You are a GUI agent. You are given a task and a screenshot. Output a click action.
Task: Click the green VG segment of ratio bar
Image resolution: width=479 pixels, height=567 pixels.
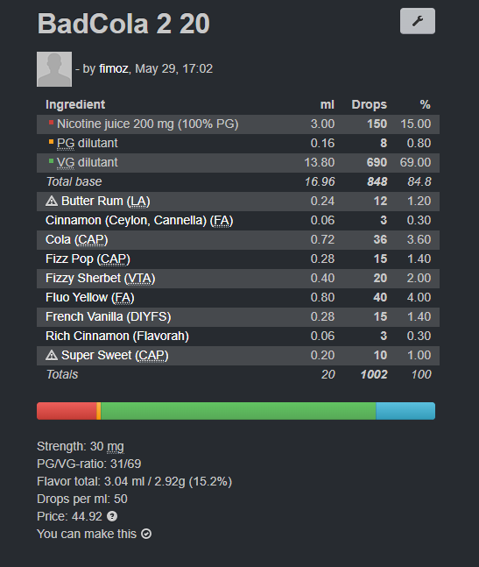[x=238, y=411]
